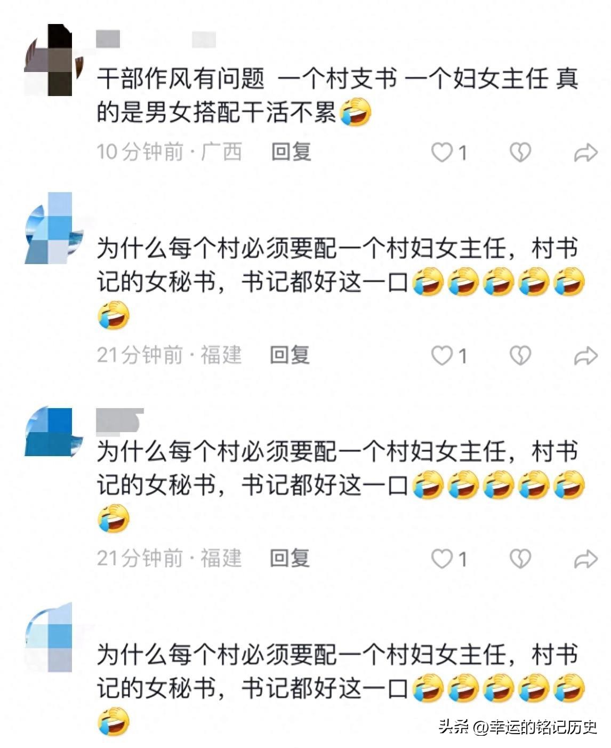Dislike the second Fujian comment
The image size is (611, 748).
[520, 559]
